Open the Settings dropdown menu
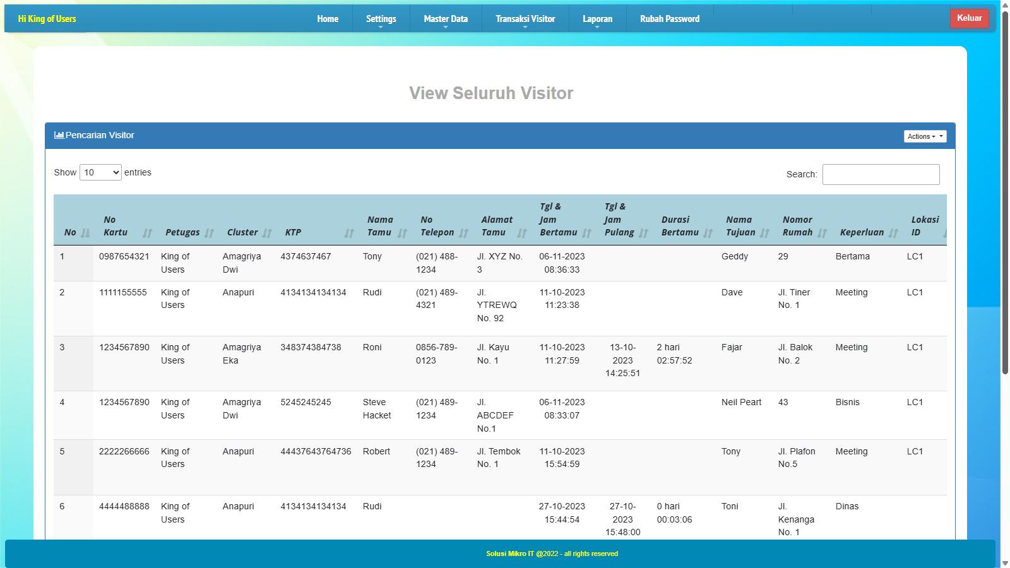 381,19
